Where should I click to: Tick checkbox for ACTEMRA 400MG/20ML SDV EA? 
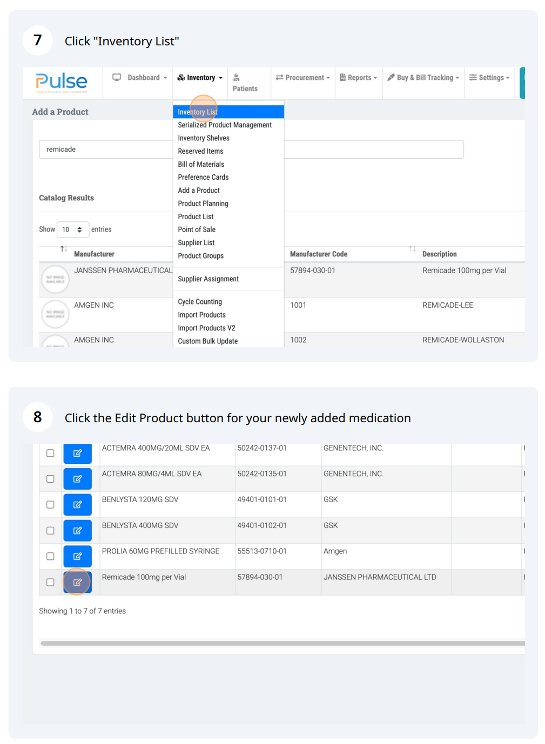click(50, 453)
